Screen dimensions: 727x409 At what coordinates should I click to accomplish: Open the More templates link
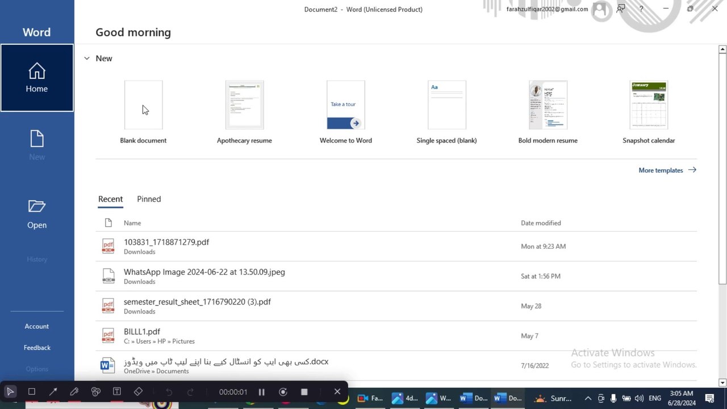pyautogui.click(x=667, y=170)
